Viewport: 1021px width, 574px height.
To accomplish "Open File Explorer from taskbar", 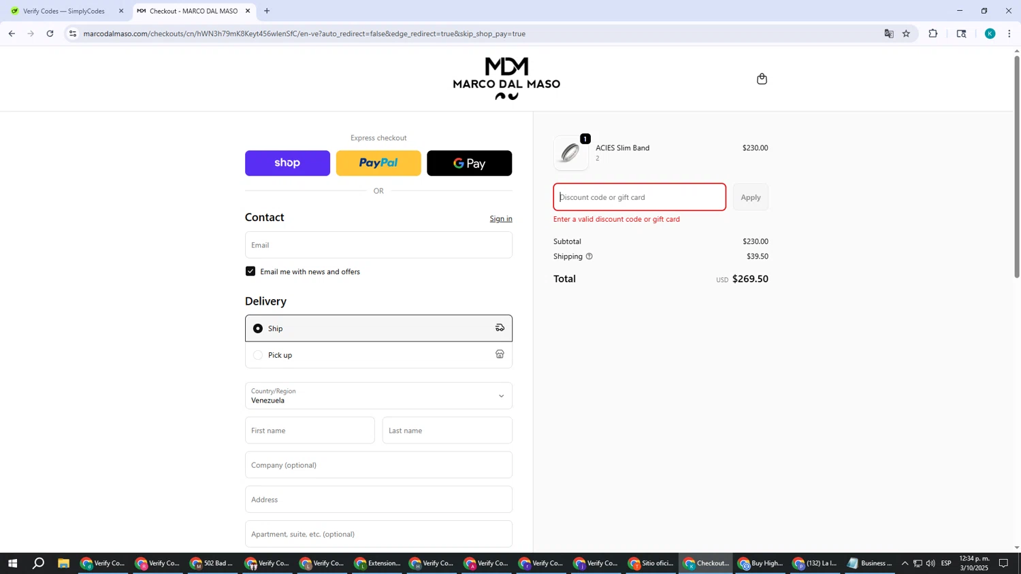I will click(x=63, y=563).
